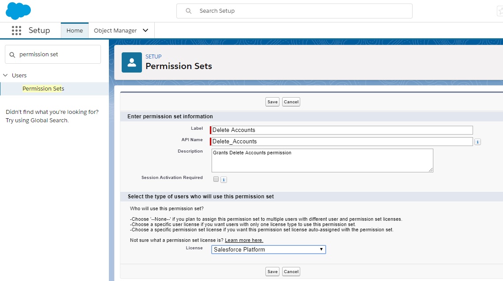Select Permission Sets in the sidebar
This screenshot has width=503, height=281.
pos(43,88)
